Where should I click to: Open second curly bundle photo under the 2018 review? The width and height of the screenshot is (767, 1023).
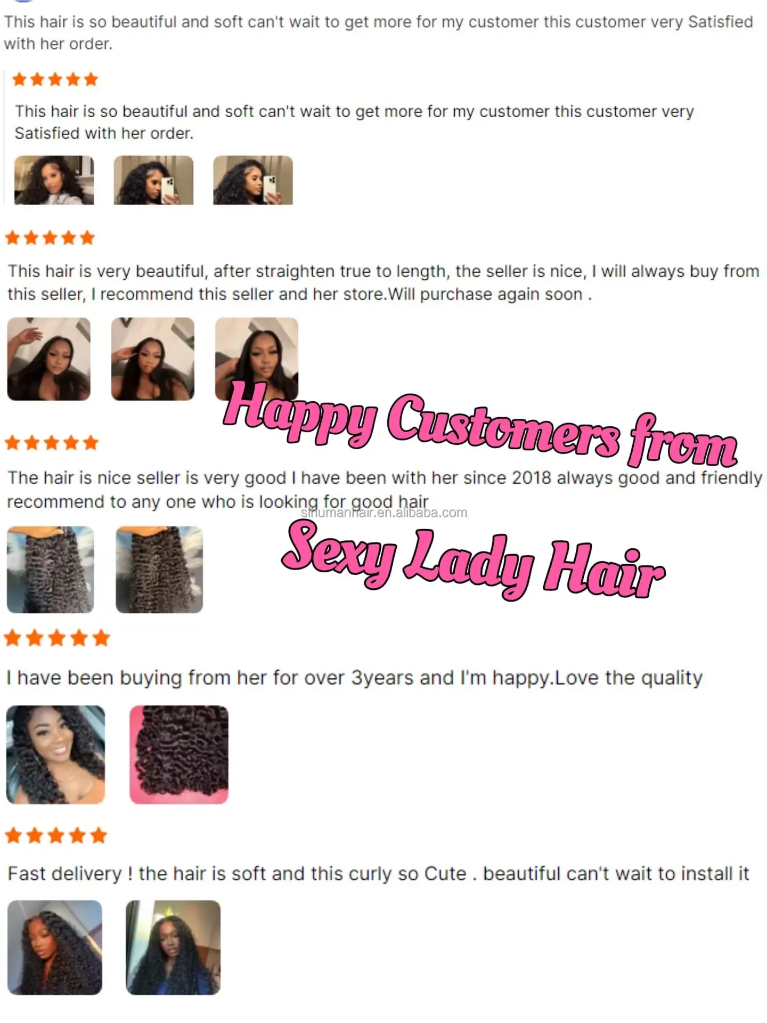159,570
